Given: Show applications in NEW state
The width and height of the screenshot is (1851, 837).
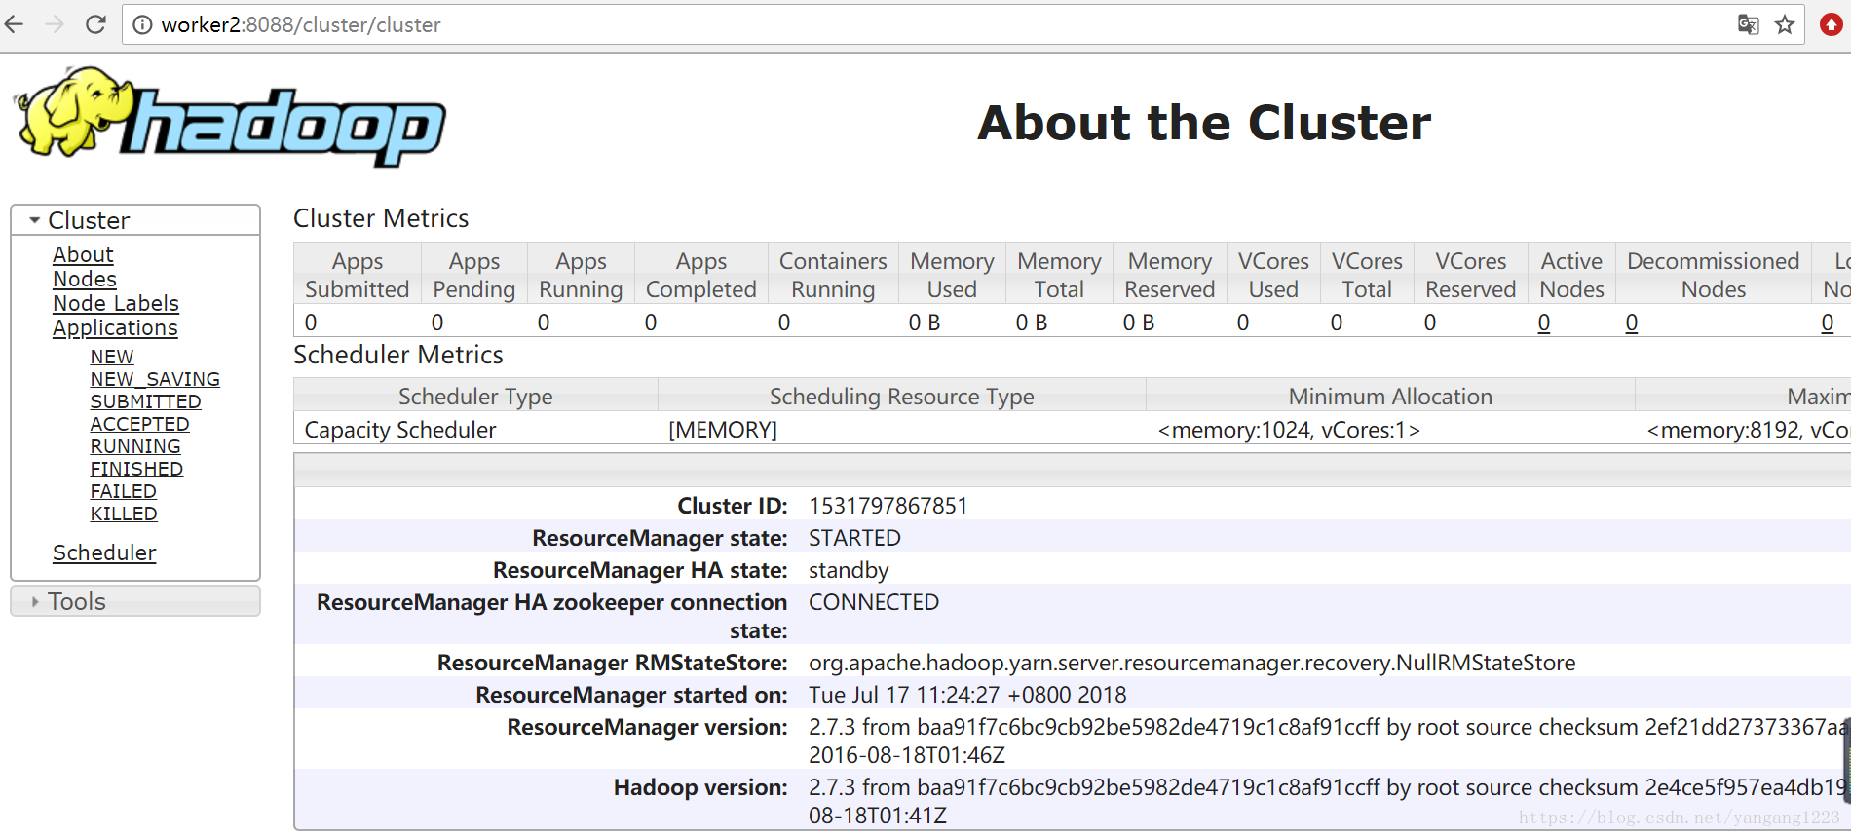Looking at the screenshot, I should 112,357.
